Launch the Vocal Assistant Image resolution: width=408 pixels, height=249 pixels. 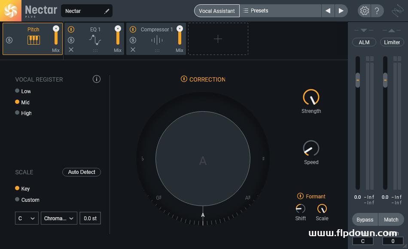coord(217,11)
